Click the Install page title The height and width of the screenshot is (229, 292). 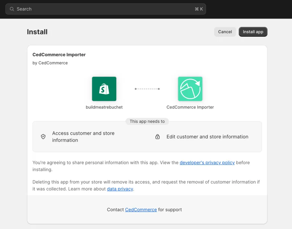(x=37, y=32)
